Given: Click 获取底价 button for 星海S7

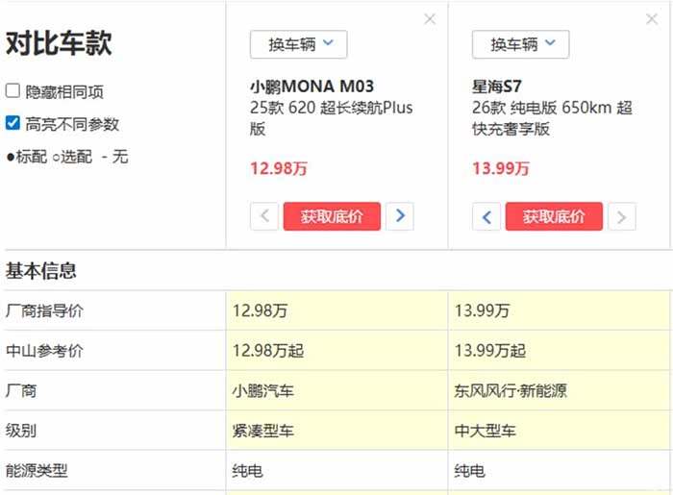Looking at the screenshot, I should 554,216.
